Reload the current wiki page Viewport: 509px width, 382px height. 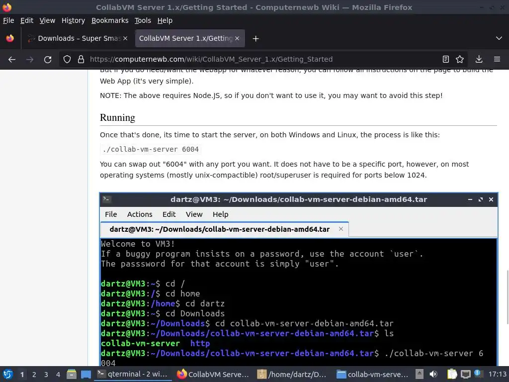click(x=48, y=60)
